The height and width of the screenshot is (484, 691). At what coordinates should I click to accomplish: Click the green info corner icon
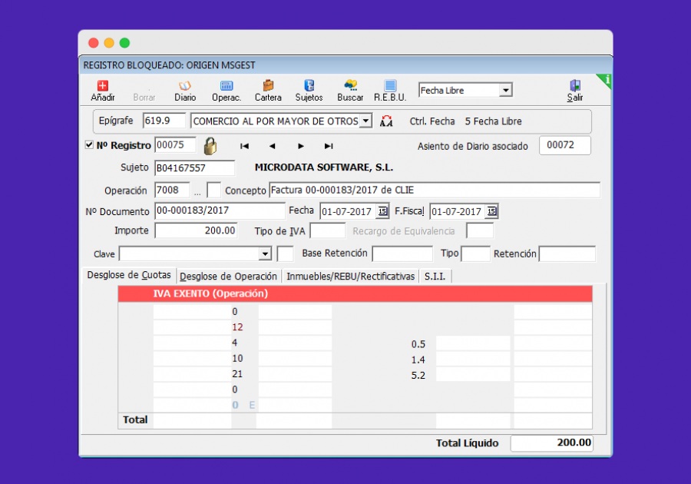click(x=606, y=80)
